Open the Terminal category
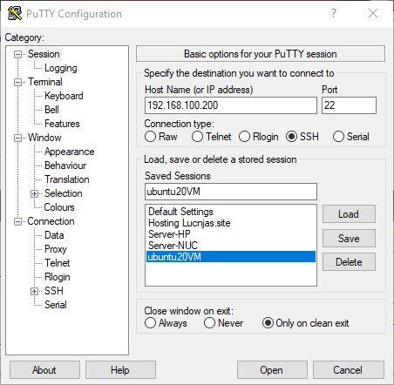Image resolution: width=394 pixels, height=385 pixels. click(45, 82)
